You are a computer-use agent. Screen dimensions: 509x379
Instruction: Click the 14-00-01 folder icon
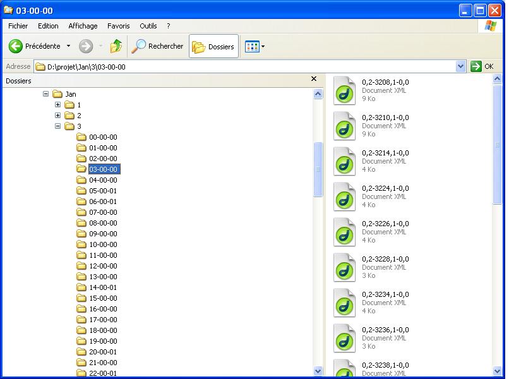pyautogui.click(x=81, y=287)
